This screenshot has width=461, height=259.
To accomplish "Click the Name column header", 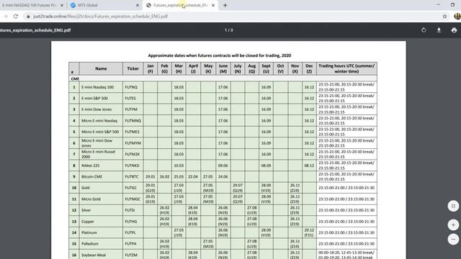I will [x=101, y=69].
